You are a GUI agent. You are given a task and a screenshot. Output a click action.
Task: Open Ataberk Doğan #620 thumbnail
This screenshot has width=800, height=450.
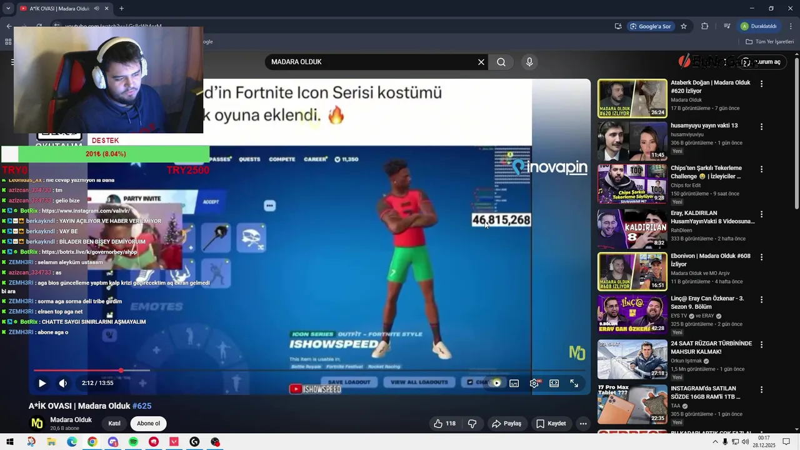(632, 98)
